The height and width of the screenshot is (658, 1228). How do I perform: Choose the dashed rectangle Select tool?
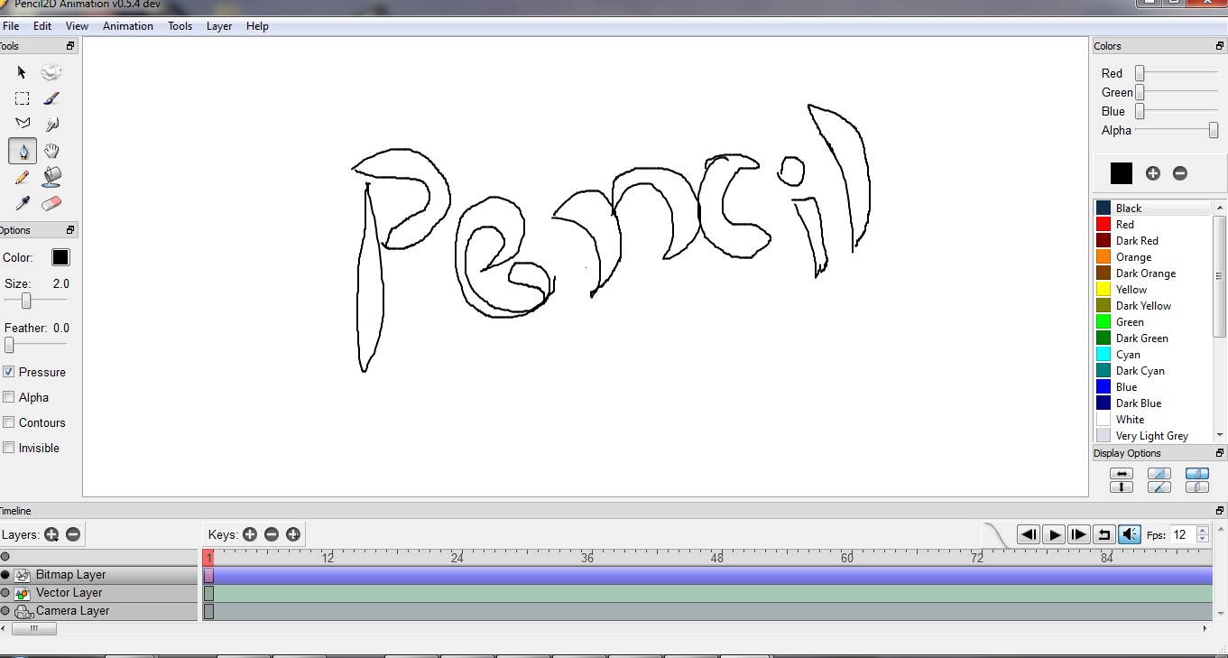coord(23,98)
